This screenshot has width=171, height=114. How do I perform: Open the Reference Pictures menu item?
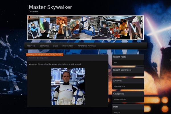click(87, 46)
